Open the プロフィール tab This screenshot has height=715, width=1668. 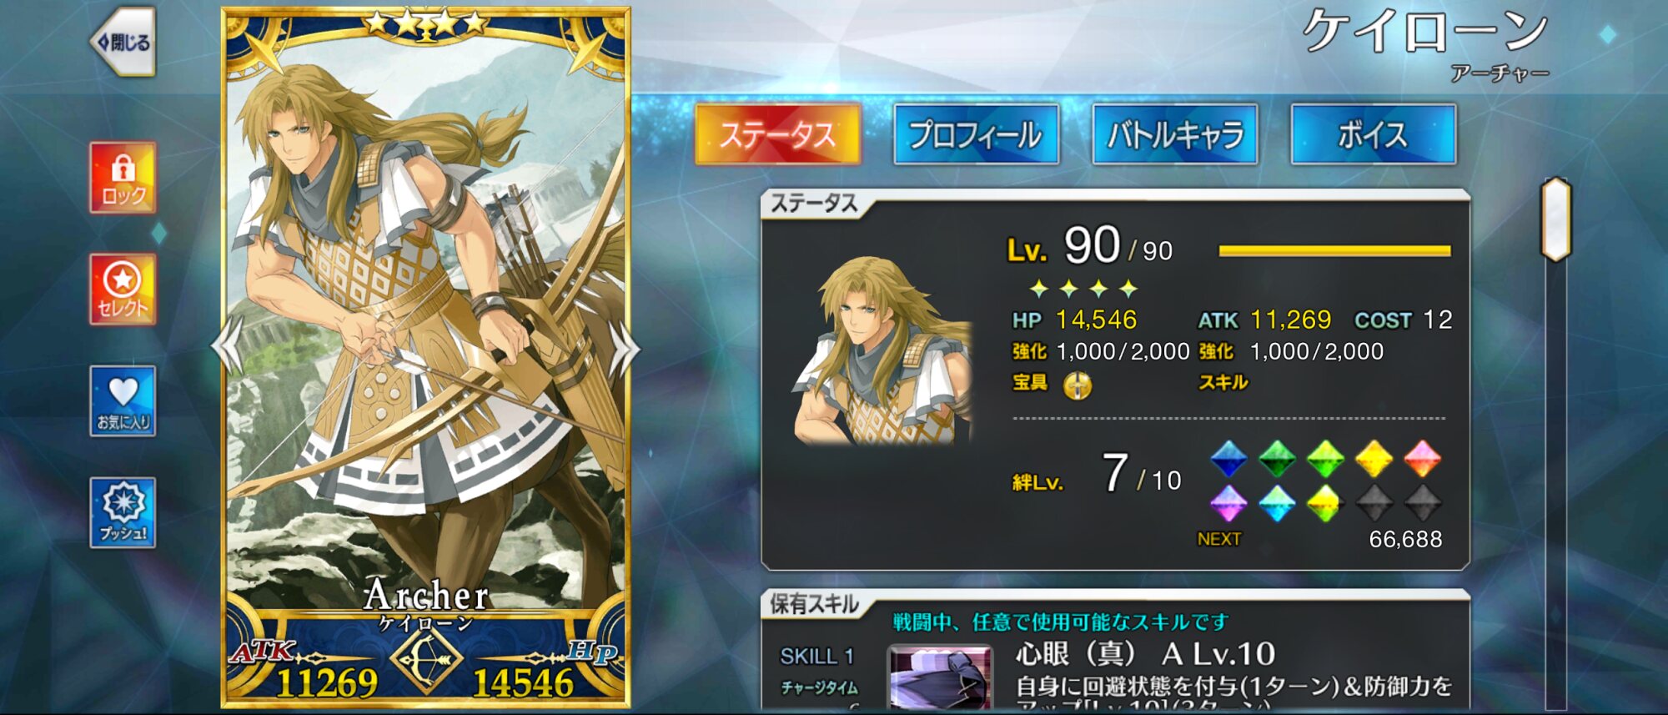tap(976, 133)
